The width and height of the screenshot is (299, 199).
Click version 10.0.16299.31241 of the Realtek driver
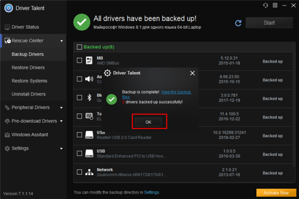(229, 132)
